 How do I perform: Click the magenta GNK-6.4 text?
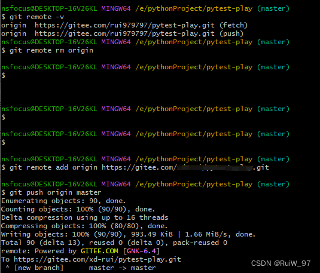[x=141, y=251]
